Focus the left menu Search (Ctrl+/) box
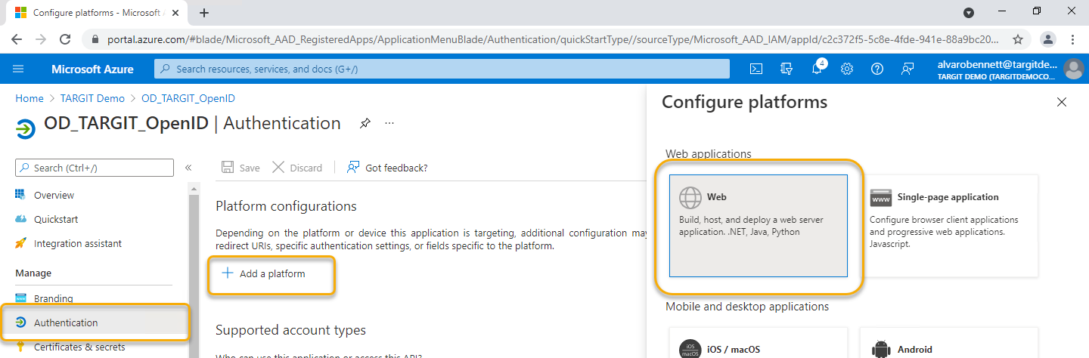Screen dimensions: 1089x358 [95, 168]
